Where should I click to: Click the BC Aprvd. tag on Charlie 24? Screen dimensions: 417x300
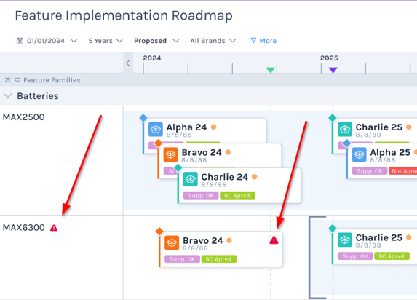237,196
